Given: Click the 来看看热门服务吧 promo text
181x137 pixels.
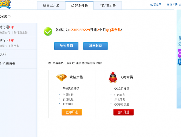Looking at the screenshot, I should tap(64, 63).
